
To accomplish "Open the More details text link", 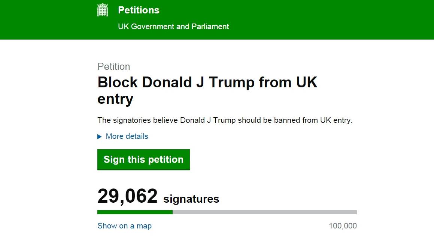I will coord(127,136).
